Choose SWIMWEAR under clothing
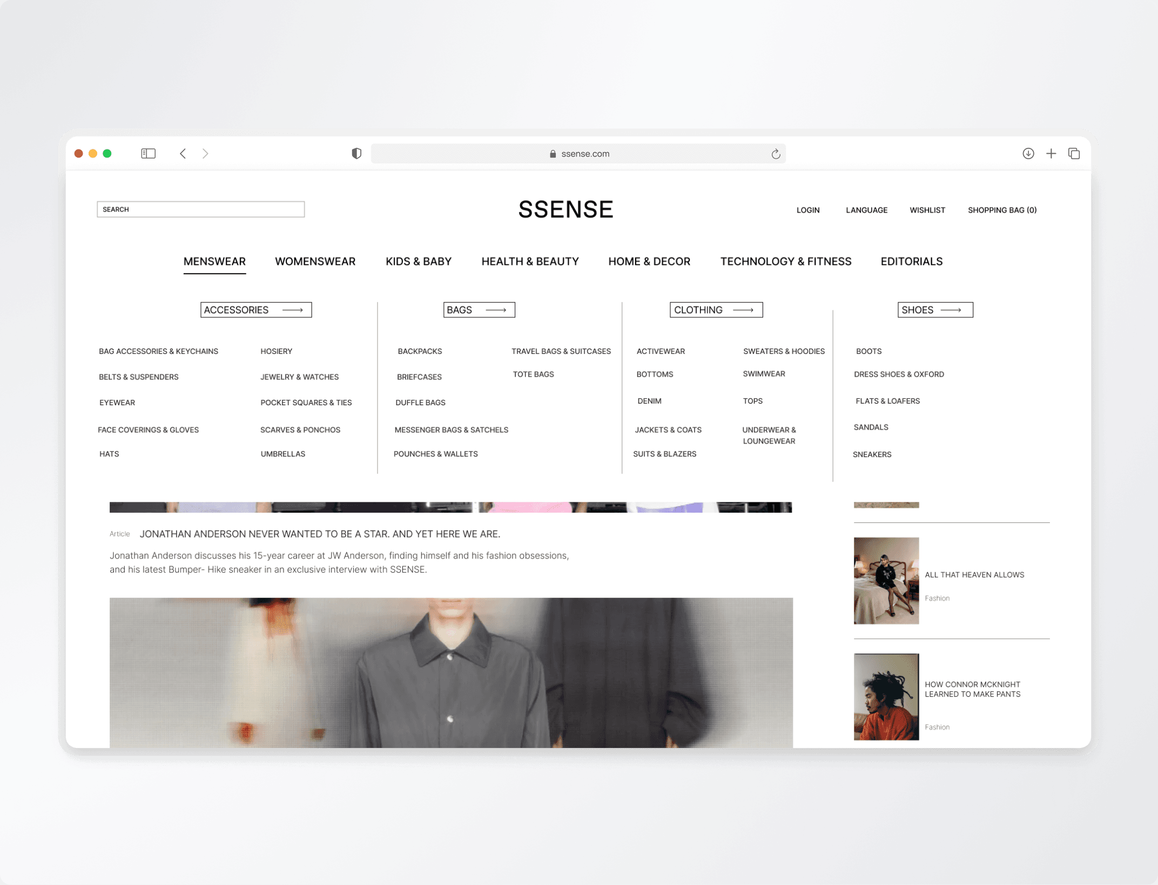 point(764,374)
